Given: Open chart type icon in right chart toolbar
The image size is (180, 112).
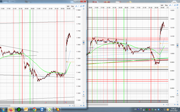Looking at the screenshot, I should [175, 5].
